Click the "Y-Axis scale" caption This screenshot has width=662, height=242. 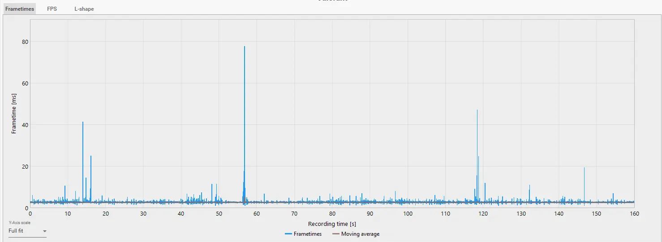(x=19, y=222)
